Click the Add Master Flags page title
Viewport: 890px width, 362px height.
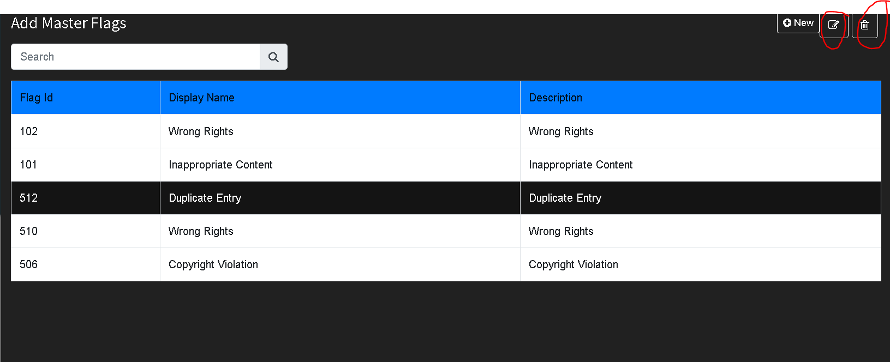click(x=69, y=23)
